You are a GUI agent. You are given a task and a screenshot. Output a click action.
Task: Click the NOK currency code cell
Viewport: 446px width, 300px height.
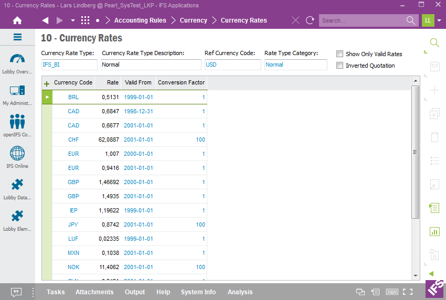(x=73, y=267)
